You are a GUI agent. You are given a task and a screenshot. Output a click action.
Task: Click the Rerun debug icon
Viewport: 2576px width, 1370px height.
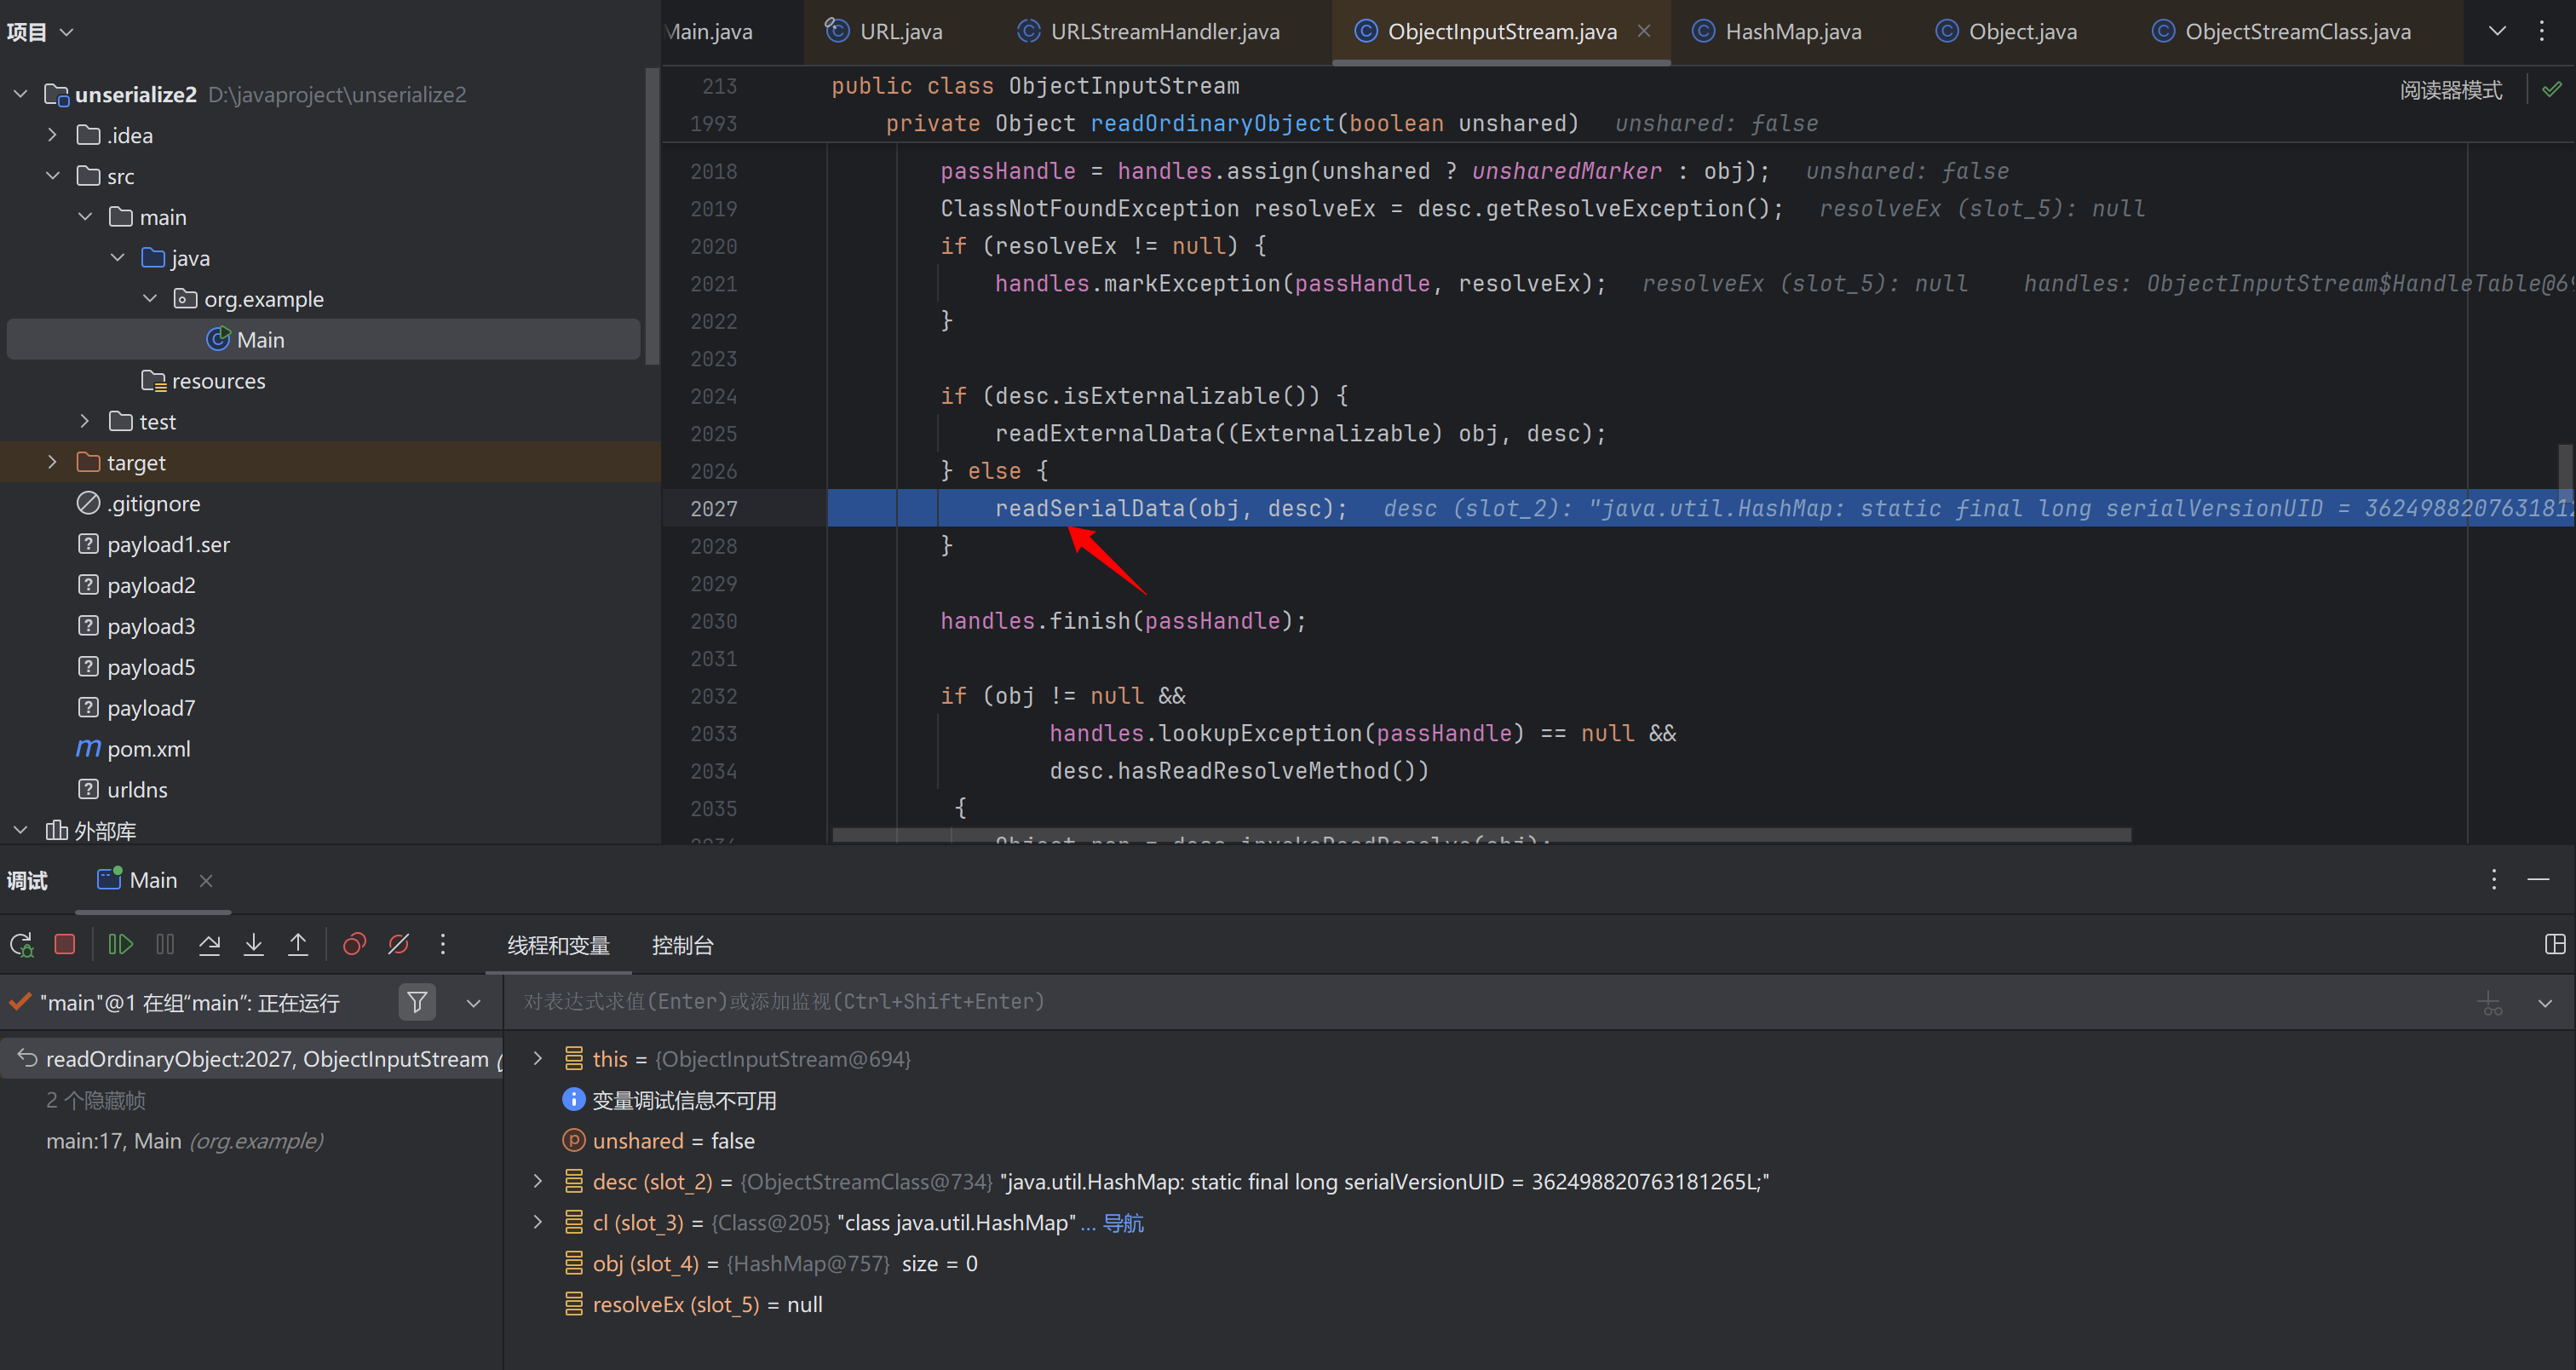click(21, 944)
